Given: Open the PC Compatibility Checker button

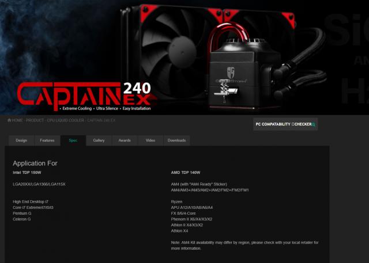Looking at the screenshot, I should pyautogui.click(x=285, y=124).
